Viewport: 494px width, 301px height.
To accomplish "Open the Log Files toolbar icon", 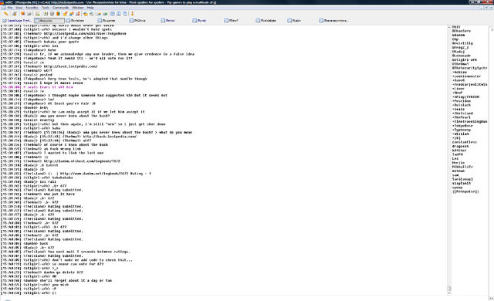I will click(x=91, y=14).
